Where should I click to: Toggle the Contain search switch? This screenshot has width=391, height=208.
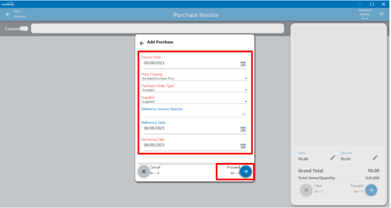pos(24,29)
